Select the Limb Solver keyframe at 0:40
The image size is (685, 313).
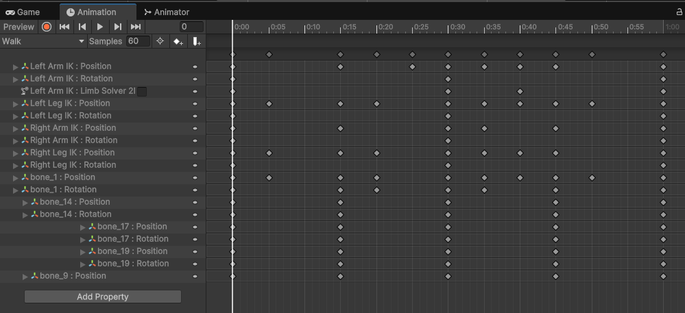coord(520,92)
